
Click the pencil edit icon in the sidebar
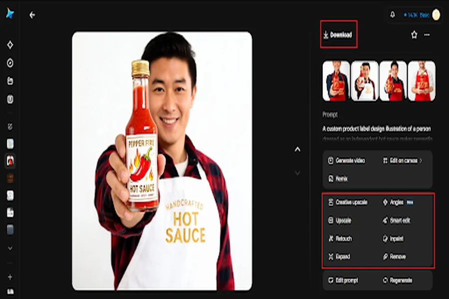point(10,127)
